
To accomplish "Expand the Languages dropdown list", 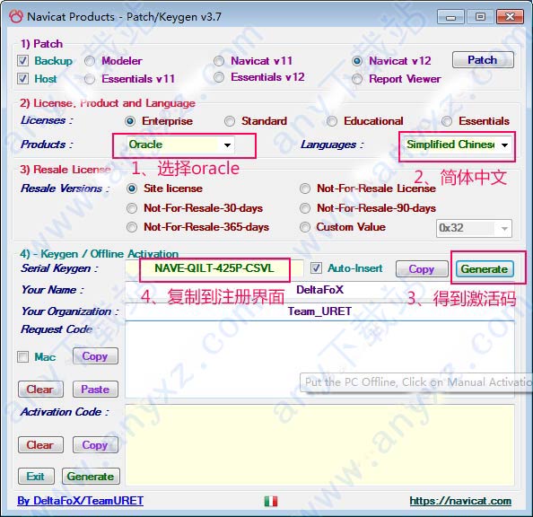I will [458, 145].
